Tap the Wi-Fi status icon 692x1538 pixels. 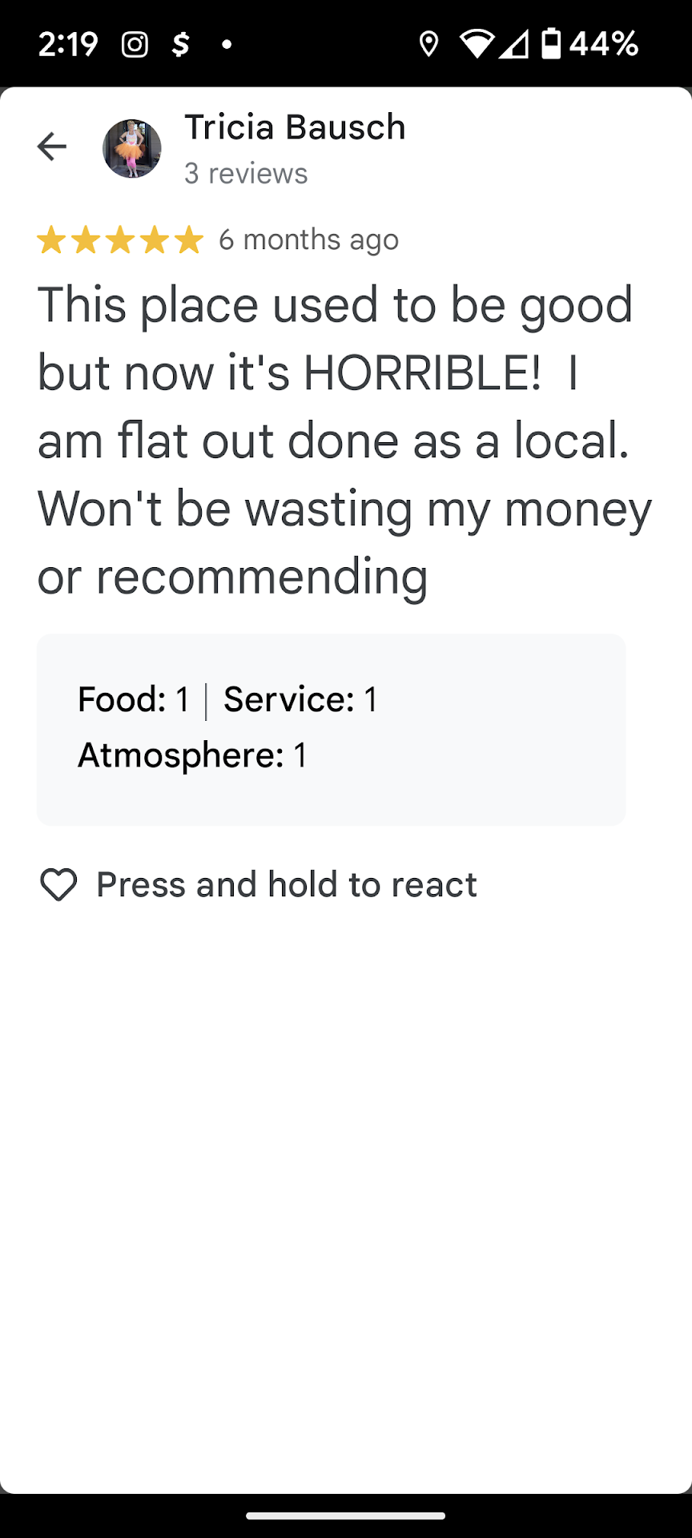pos(477,44)
